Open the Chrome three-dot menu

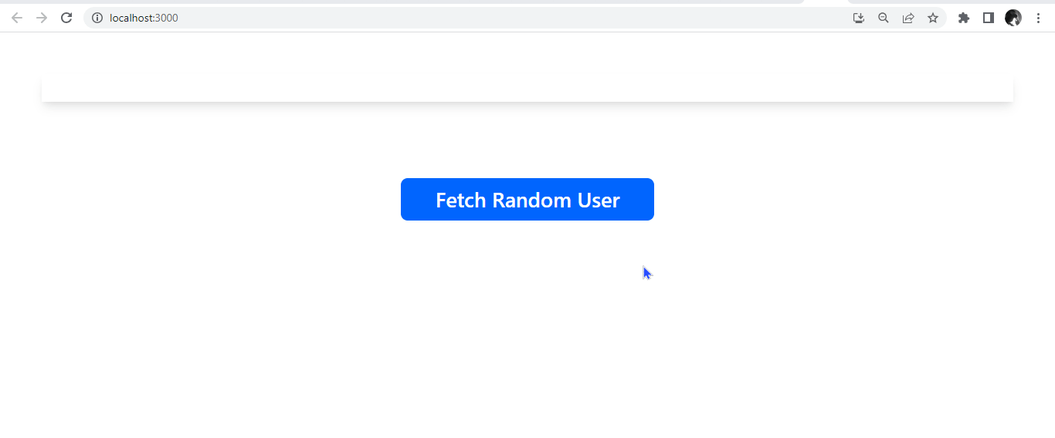[1038, 18]
